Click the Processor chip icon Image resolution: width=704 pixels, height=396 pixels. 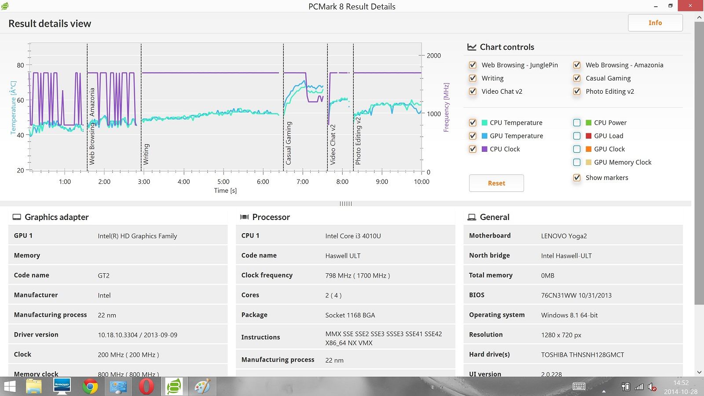[244, 217]
